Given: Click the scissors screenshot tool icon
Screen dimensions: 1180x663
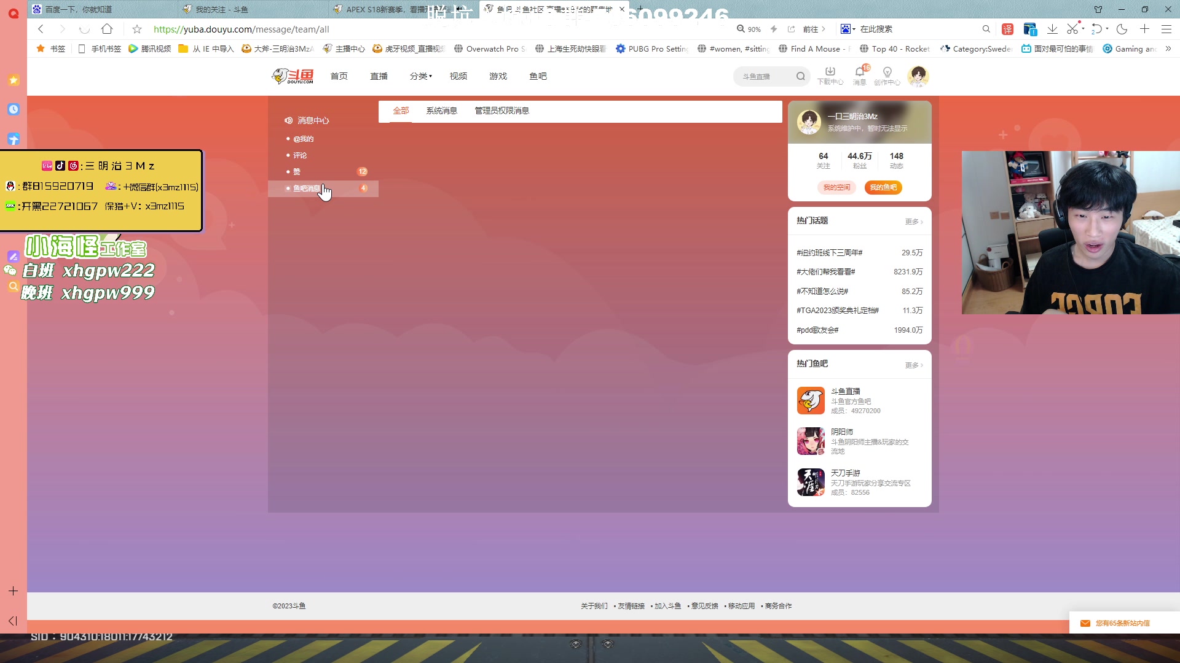Looking at the screenshot, I should pyautogui.click(x=1072, y=29).
